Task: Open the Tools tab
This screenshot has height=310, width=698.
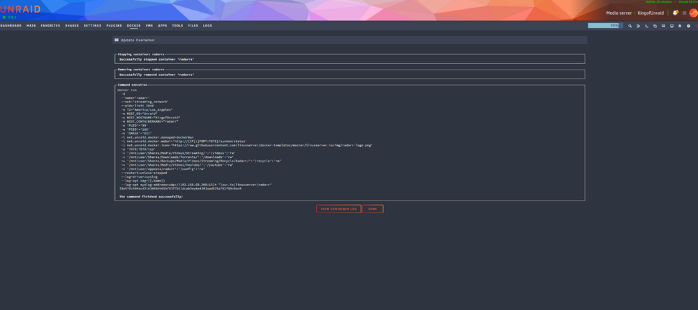Action: (177, 26)
